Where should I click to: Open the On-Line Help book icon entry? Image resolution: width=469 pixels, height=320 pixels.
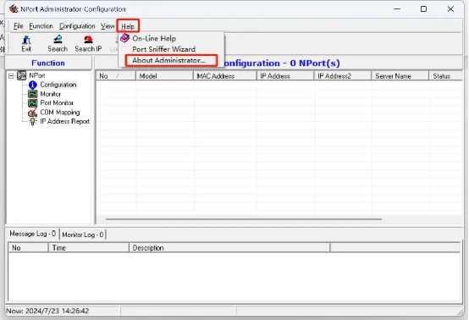124,38
